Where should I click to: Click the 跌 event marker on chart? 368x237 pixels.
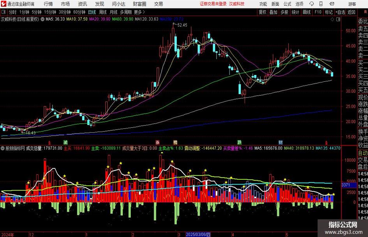coord(239,142)
